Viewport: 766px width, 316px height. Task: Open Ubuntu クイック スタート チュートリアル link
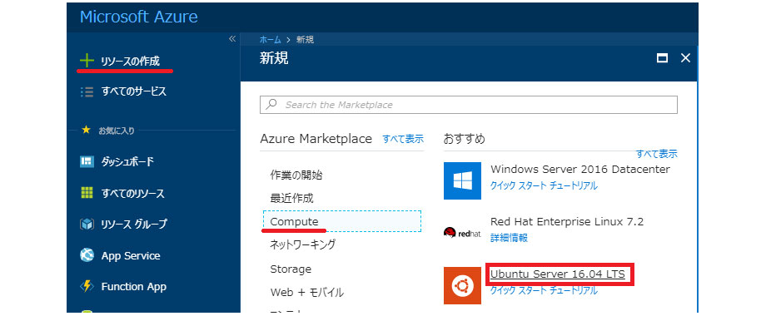(543, 291)
